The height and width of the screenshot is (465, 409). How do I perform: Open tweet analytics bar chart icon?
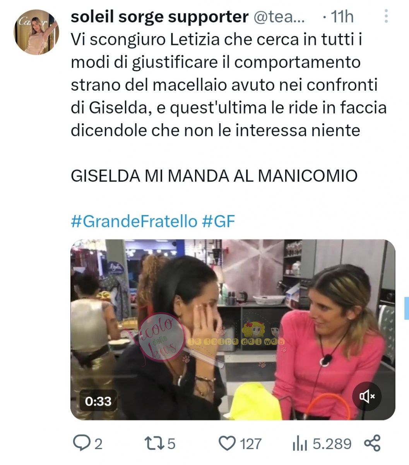coord(300,443)
